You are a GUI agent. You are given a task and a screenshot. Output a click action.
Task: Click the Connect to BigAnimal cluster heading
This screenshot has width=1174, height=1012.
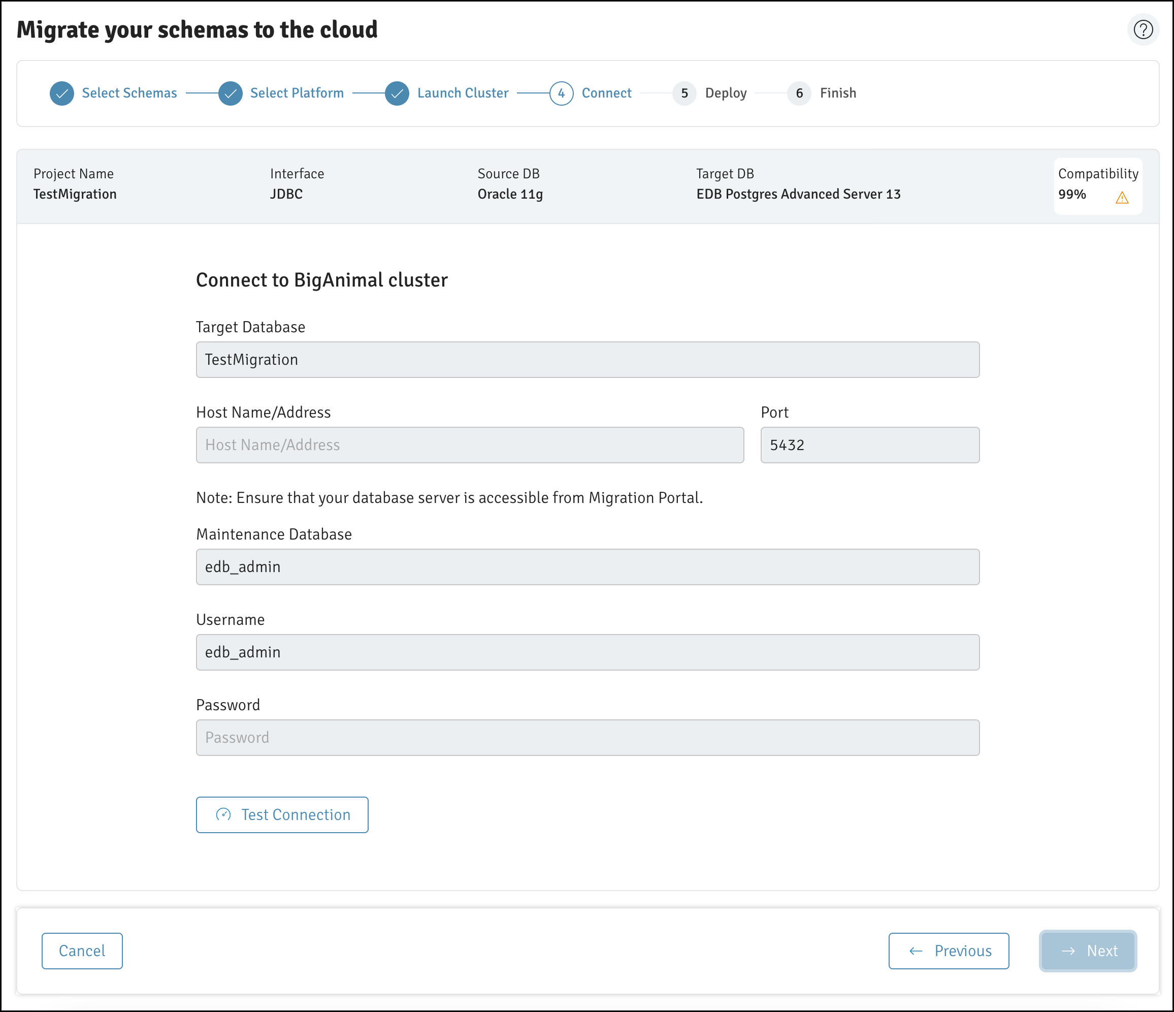(x=322, y=280)
